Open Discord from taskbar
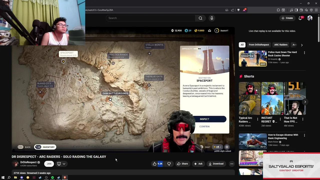Screen dimensions: 320x180 pos(22,177)
